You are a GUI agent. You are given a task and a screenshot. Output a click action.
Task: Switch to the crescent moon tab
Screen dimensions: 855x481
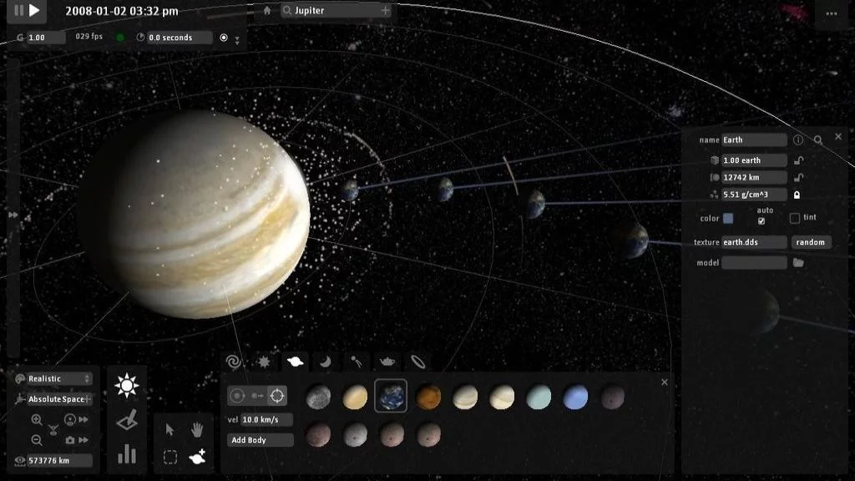[326, 362]
